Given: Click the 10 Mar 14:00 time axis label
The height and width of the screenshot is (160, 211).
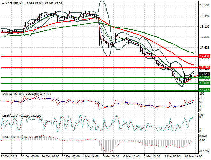Looking at the screenshot, I should 194,156.
